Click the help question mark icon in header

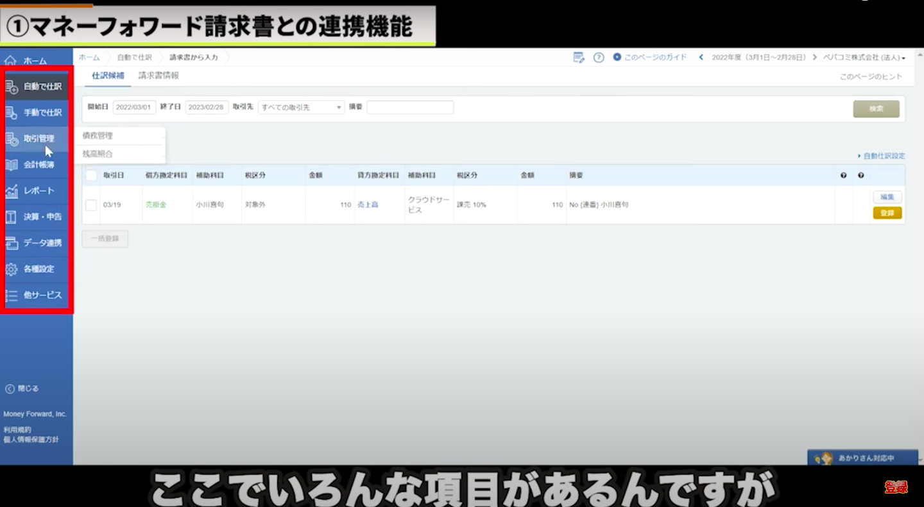pos(599,58)
